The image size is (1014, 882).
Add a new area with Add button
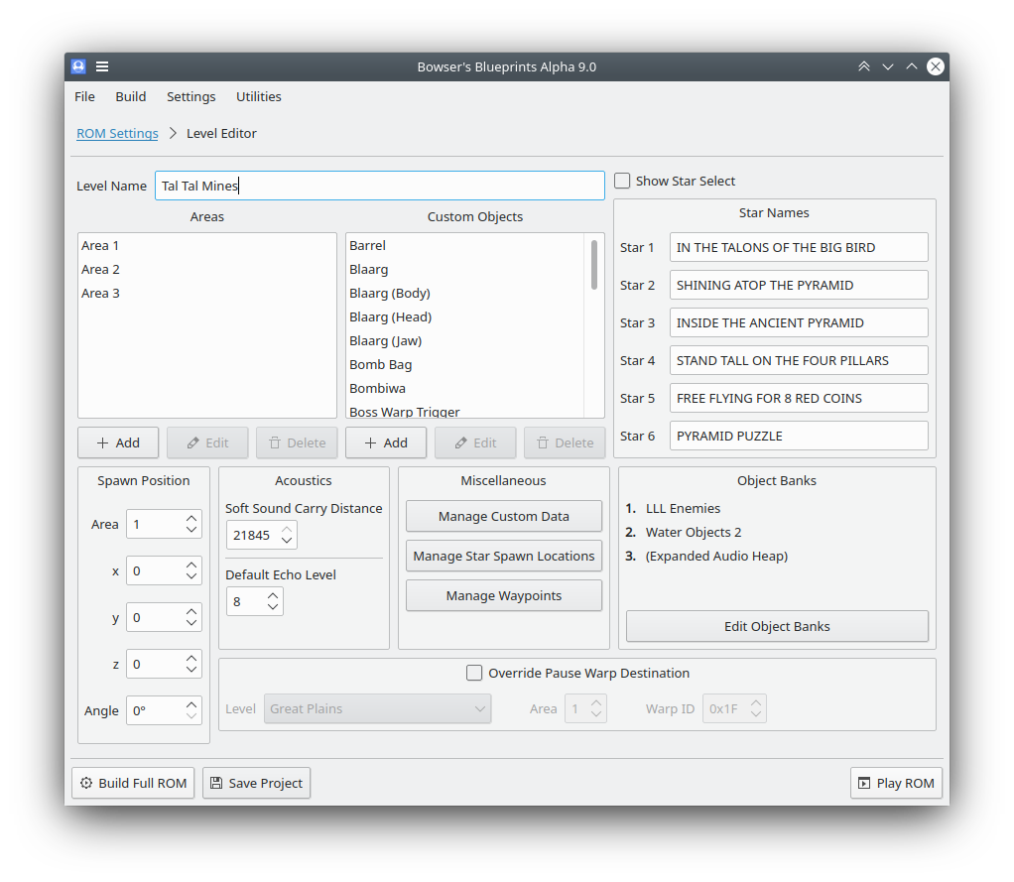point(118,442)
